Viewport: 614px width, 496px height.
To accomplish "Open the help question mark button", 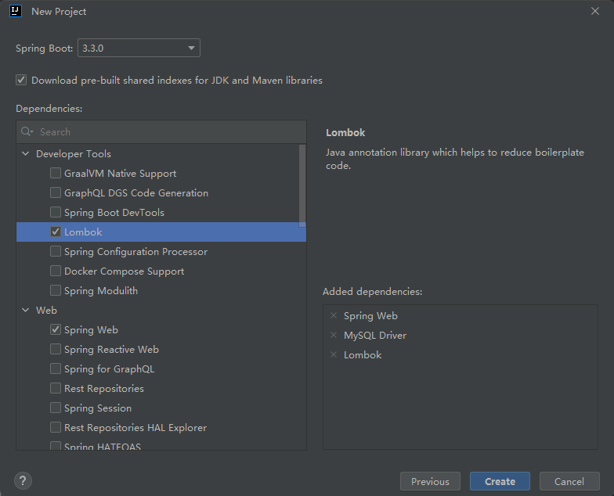I will [23, 480].
